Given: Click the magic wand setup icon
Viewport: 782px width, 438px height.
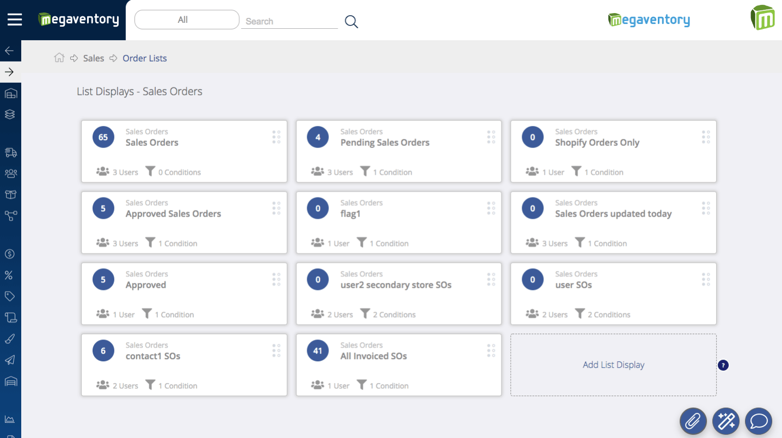Looking at the screenshot, I should coord(725,421).
